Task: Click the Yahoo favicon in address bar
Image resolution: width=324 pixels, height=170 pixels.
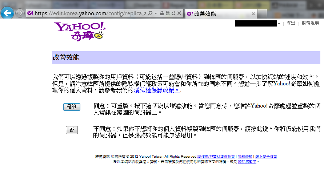Action: (x=30, y=13)
